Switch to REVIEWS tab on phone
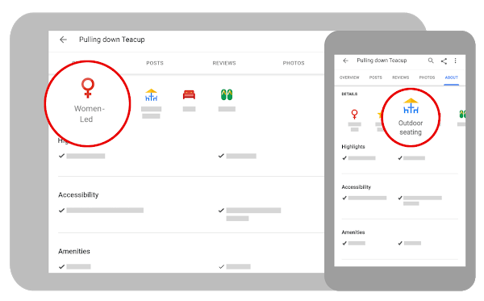 (x=400, y=77)
